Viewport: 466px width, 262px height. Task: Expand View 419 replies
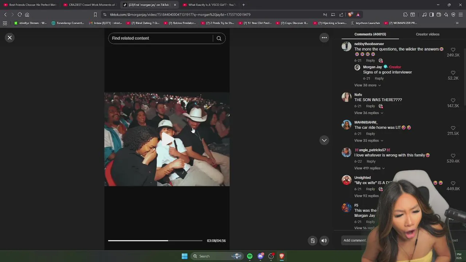tap(369, 168)
